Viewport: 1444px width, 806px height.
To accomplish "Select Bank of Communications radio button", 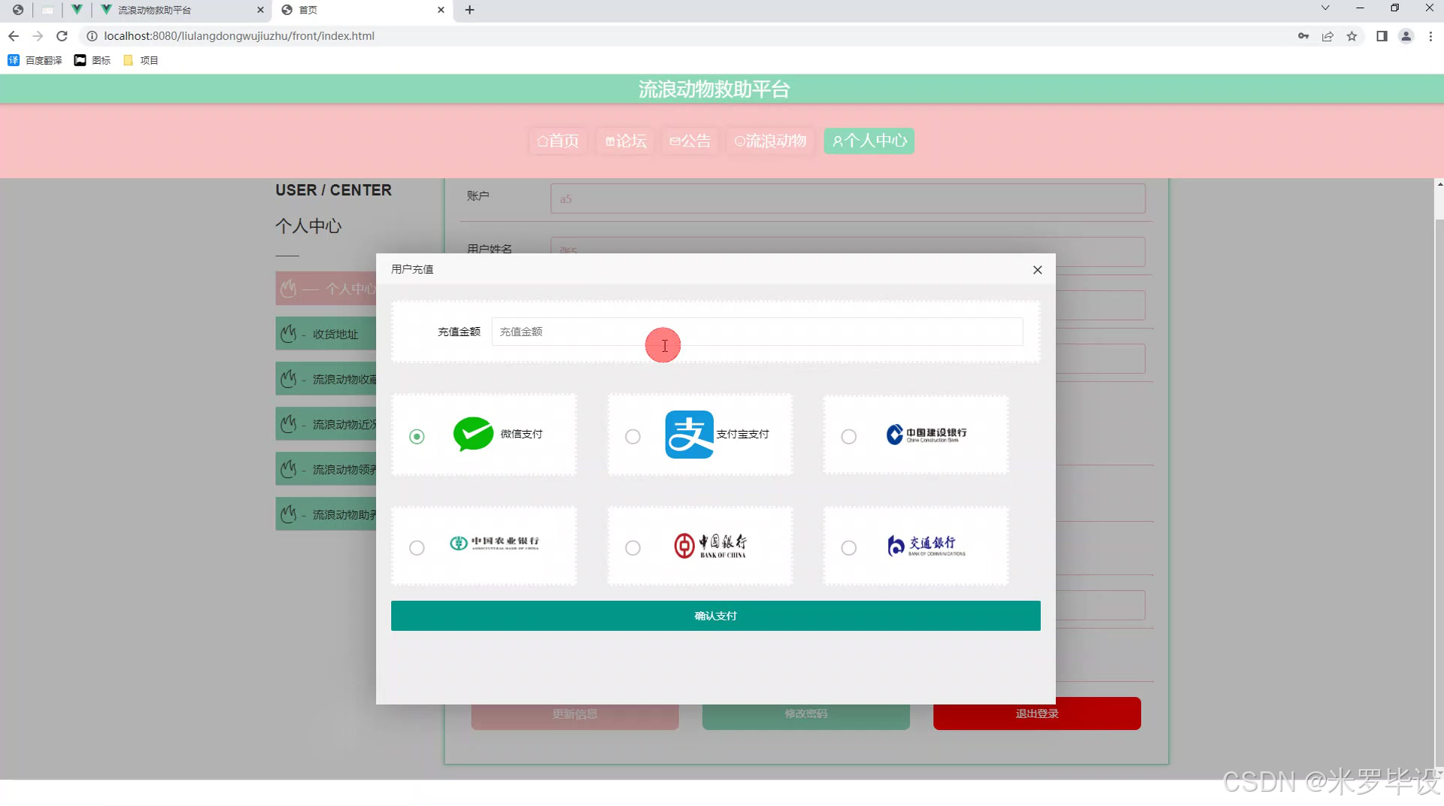I will point(848,548).
